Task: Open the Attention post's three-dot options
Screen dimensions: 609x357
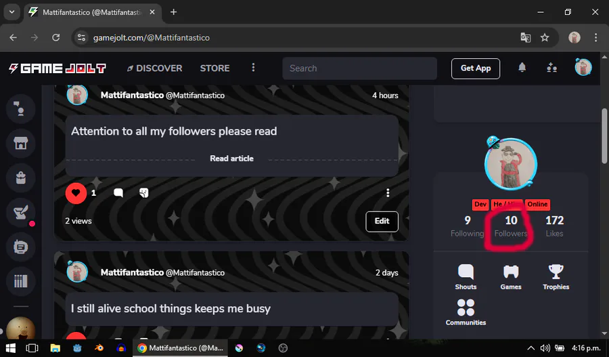Action: [x=388, y=193]
